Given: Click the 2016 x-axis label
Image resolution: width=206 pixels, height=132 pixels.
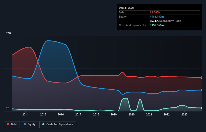Looking at the screenshot, I should click(x=61, y=114).
